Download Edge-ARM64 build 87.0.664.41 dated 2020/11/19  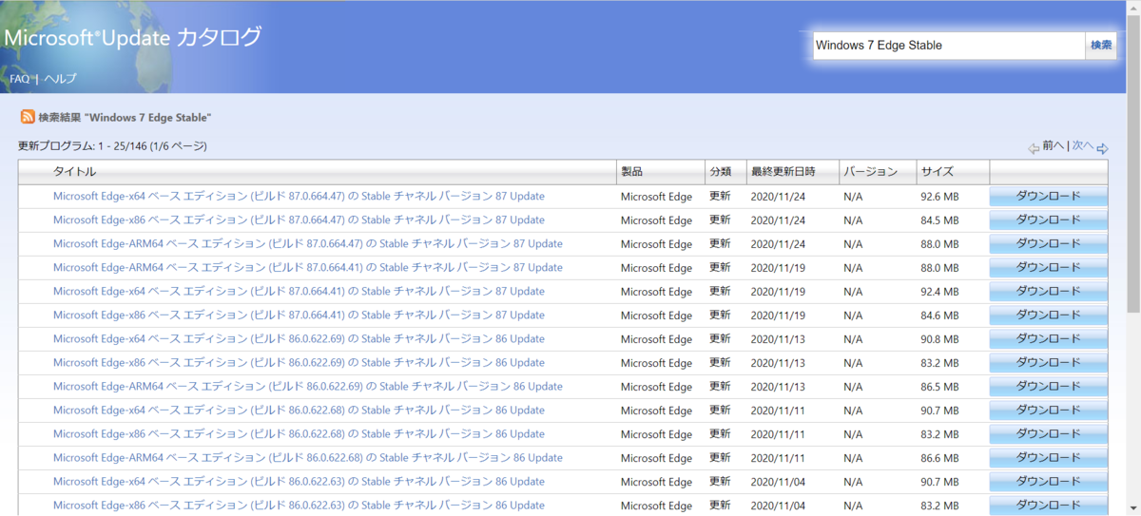tap(1049, 268)
